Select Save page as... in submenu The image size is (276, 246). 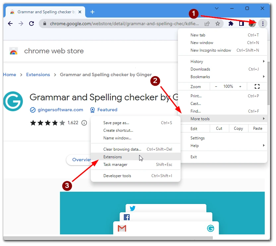(x=136, y=123)
